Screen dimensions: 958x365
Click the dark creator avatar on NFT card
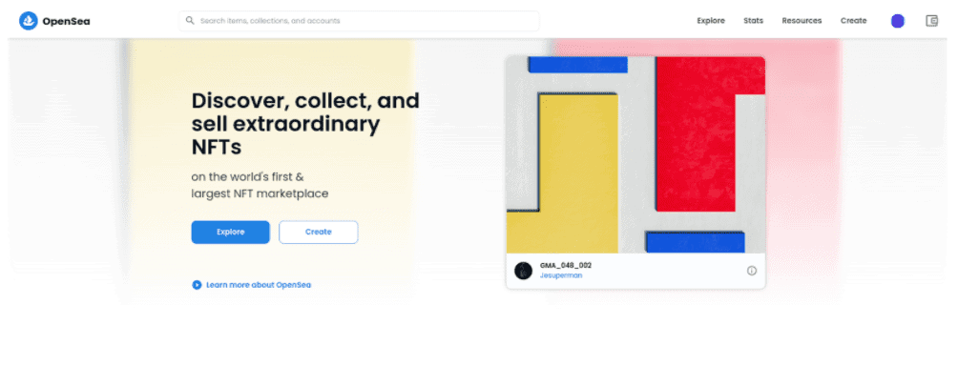(523, 271)
